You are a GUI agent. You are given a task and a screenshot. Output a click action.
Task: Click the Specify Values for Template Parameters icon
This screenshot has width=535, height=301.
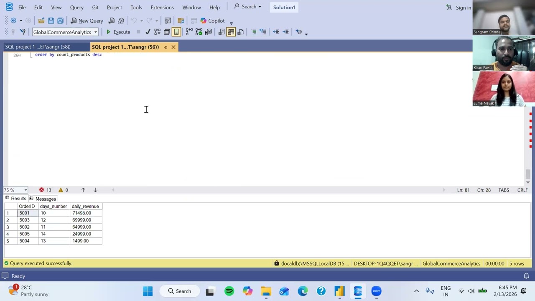tap(298, 32)
